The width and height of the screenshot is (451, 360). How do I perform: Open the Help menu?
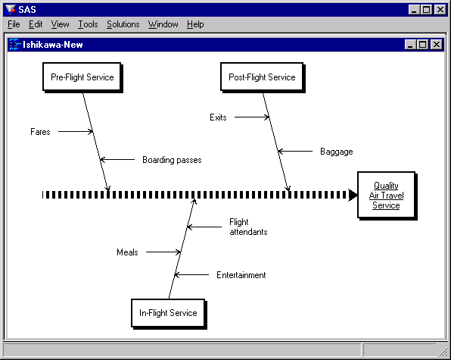[195, 24]
